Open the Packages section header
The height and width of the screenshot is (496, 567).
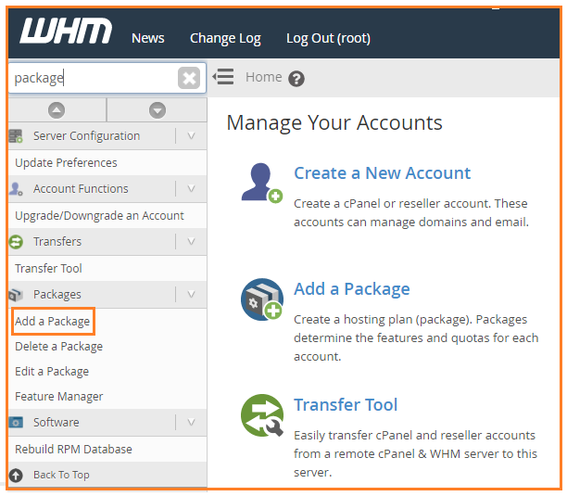[57, 295]
